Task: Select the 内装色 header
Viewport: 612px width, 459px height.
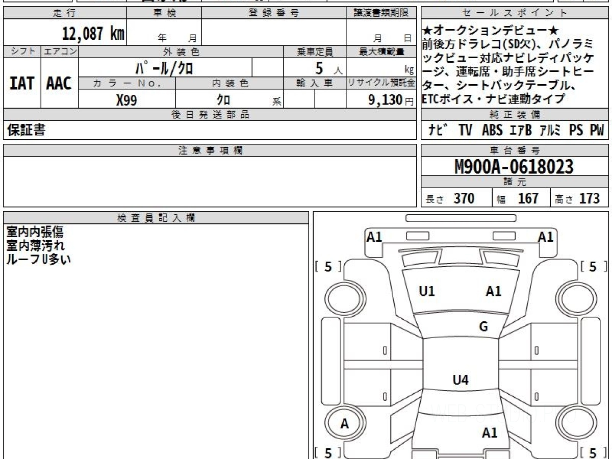Action: pos(229,83)
